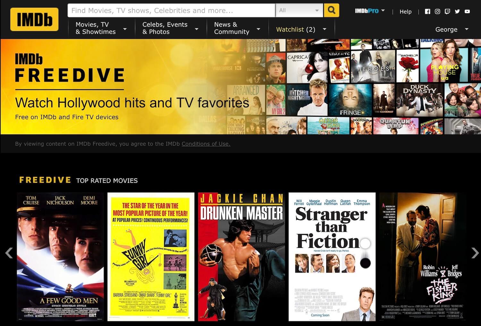Open the George account menu
Screen dimensions: 481x326
(x=452, y=29)
